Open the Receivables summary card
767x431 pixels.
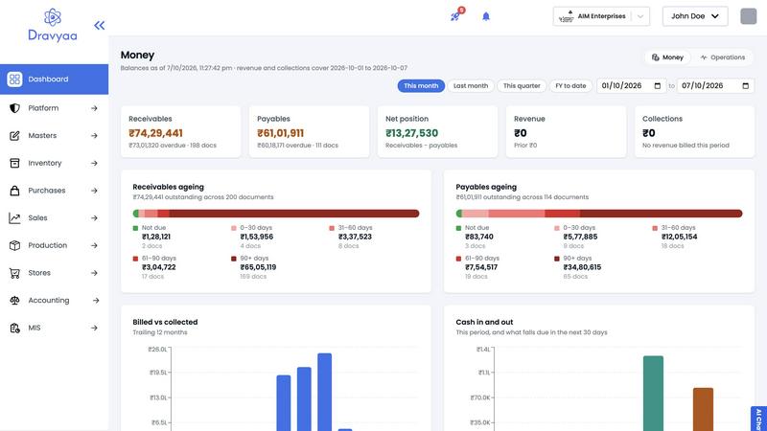point(180,132)
